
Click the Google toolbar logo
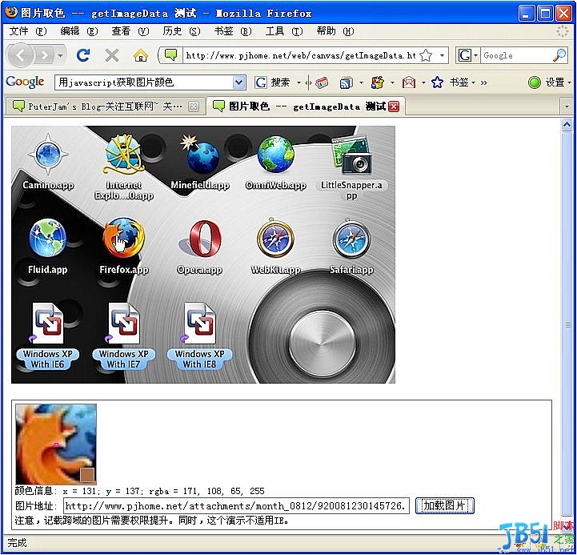tap(25, 82)
